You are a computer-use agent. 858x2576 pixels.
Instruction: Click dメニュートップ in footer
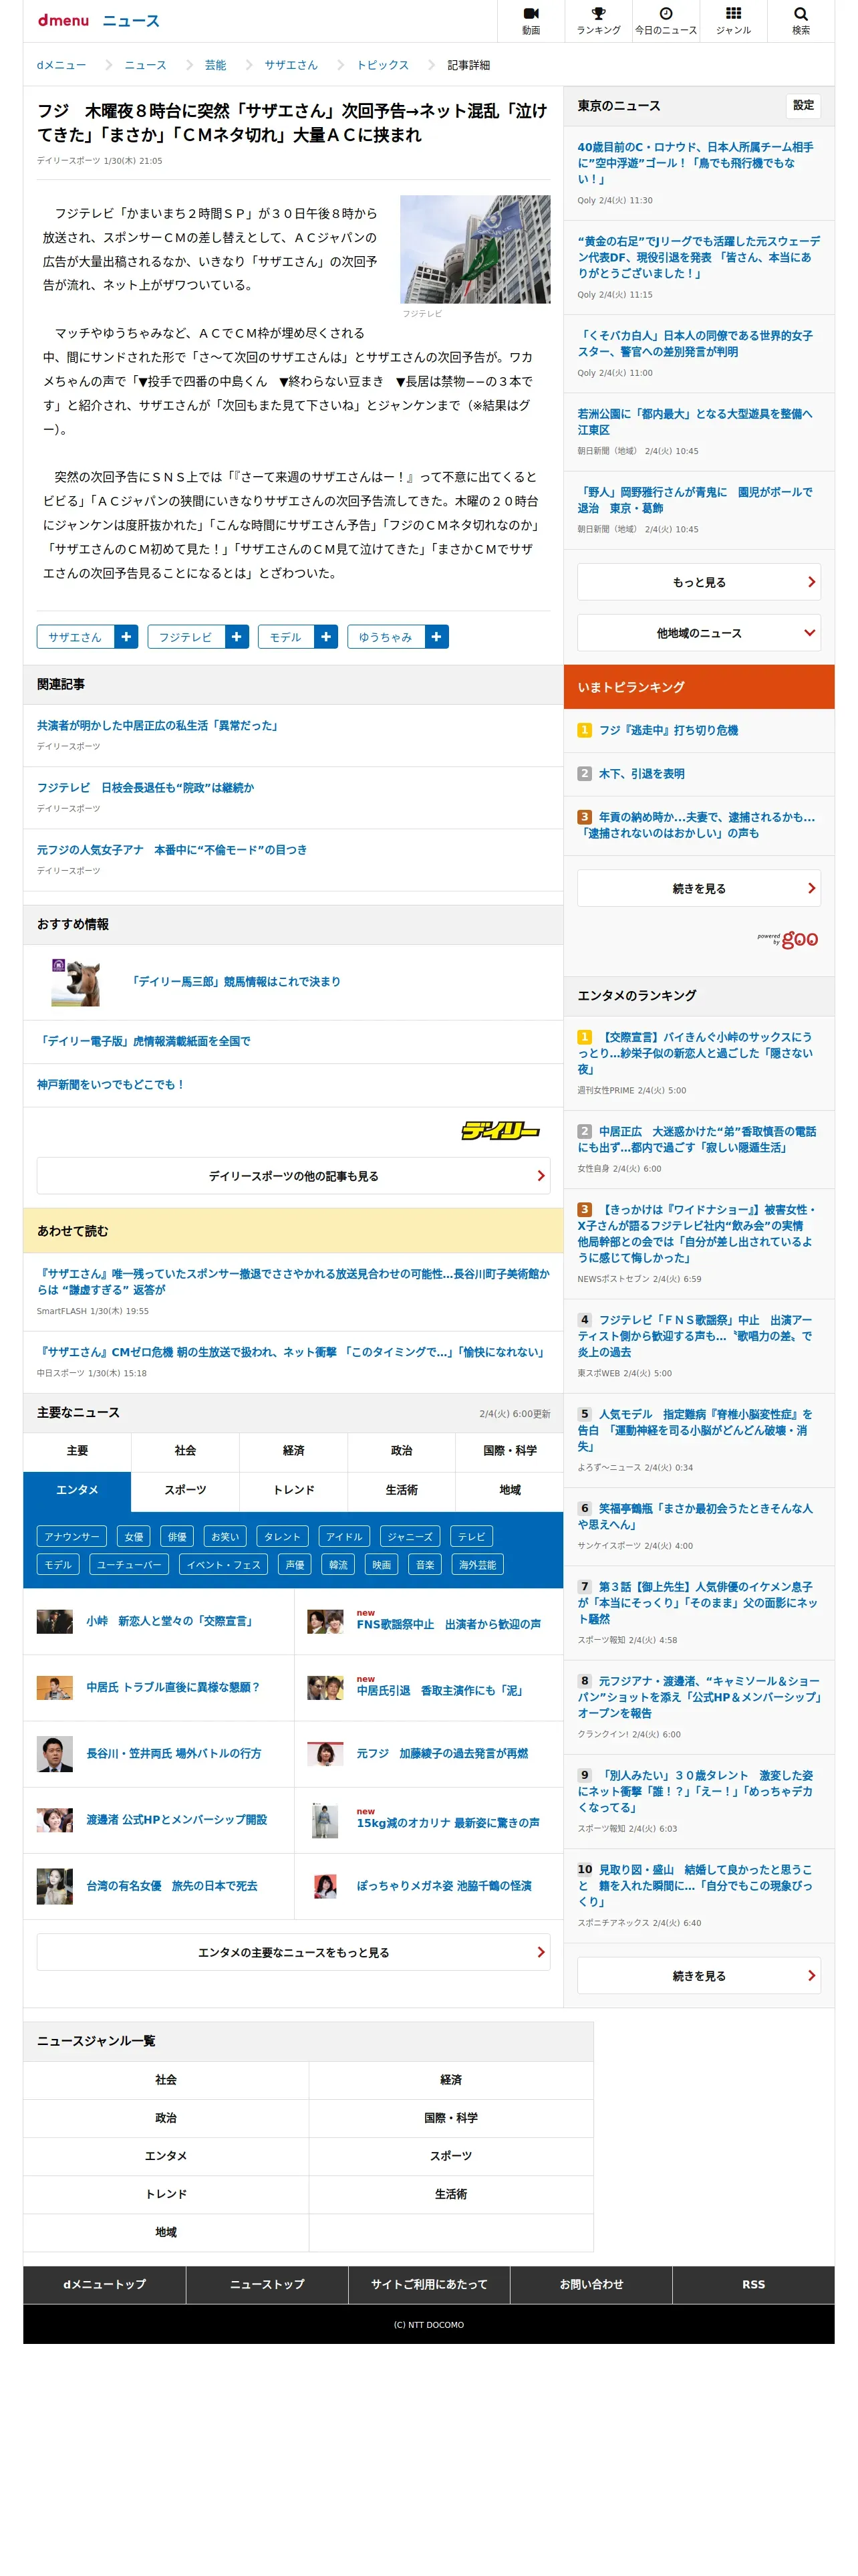tap(104, 2284)
